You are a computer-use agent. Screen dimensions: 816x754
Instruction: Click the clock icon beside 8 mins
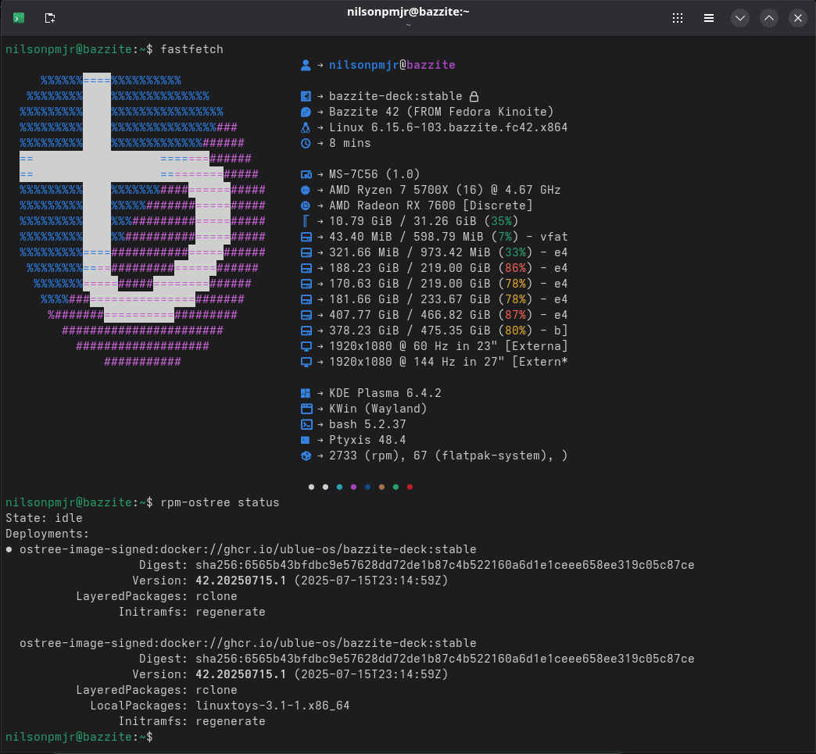pos(306,143)
